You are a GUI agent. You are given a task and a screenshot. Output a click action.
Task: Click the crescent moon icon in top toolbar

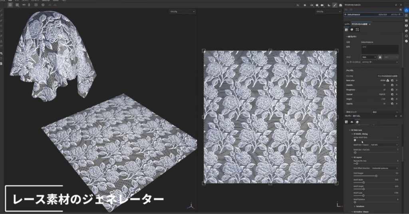tap(329, 5)
